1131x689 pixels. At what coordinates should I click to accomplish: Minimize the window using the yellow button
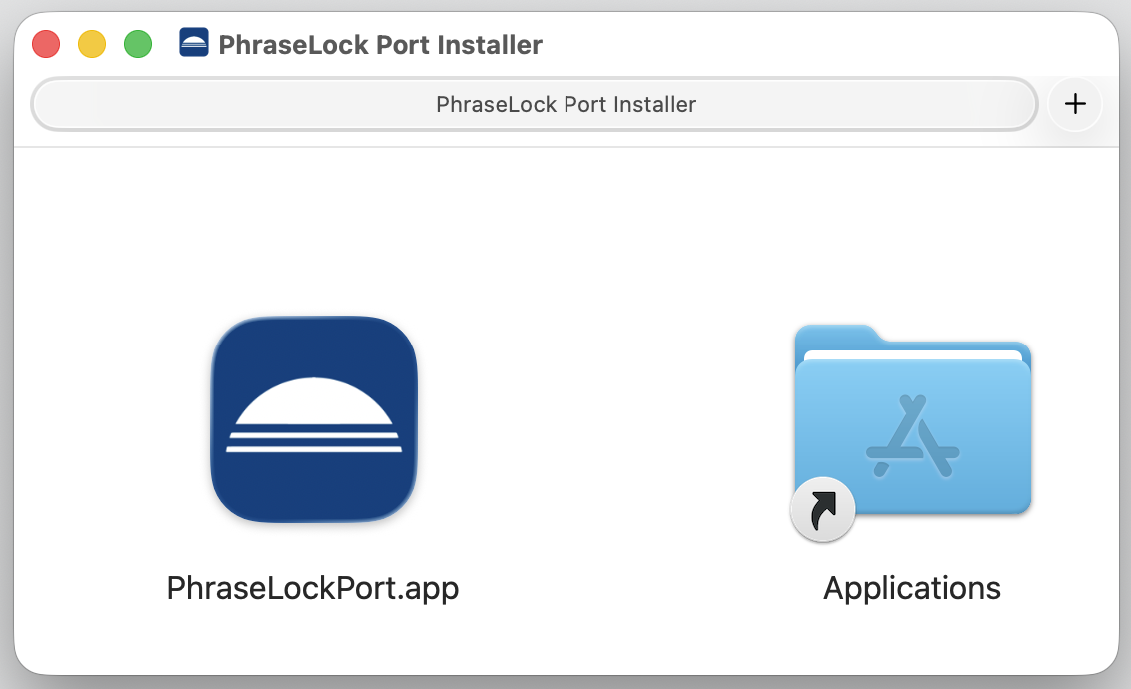(x=92, y=44)
